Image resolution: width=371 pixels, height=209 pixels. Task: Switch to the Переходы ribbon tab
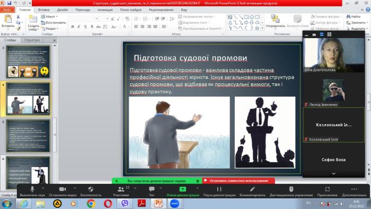83,10
